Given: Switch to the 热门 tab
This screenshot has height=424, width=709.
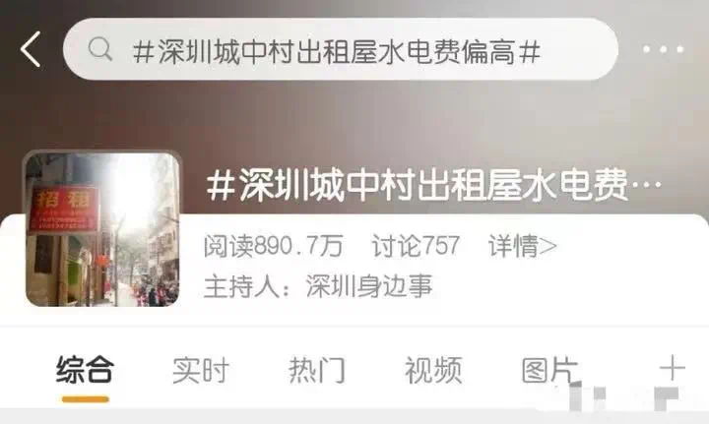Looking at the screenshot, I should [317, 370].
